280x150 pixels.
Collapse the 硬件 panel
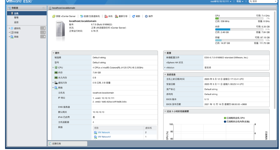[53, 53]
